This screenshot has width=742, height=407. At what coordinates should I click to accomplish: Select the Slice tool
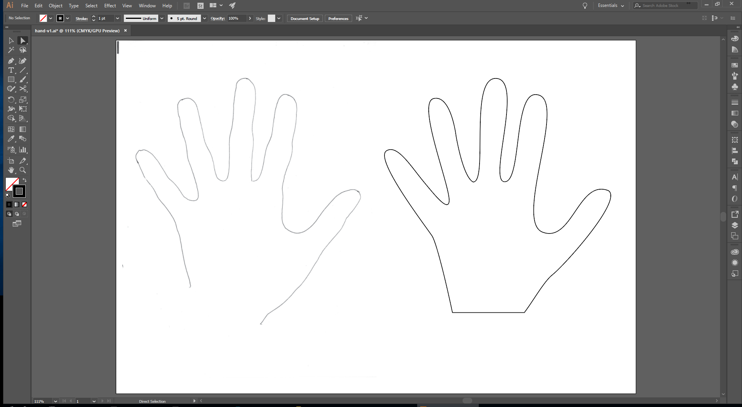pos(23,161)
